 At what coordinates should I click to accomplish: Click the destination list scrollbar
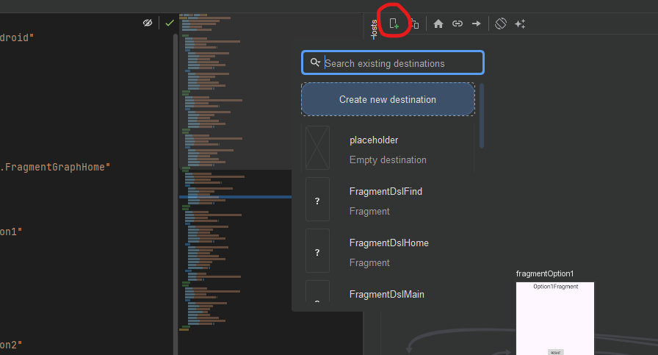coord(481,115)
